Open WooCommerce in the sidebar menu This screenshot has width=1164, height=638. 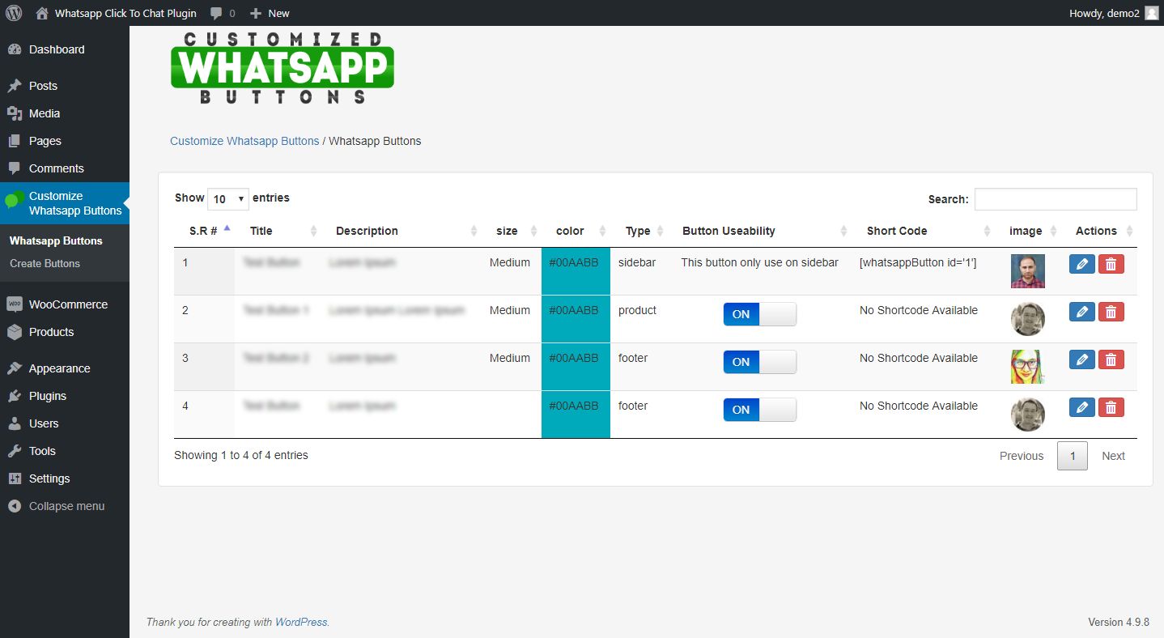pyautogui.click(x=68, y=304)
